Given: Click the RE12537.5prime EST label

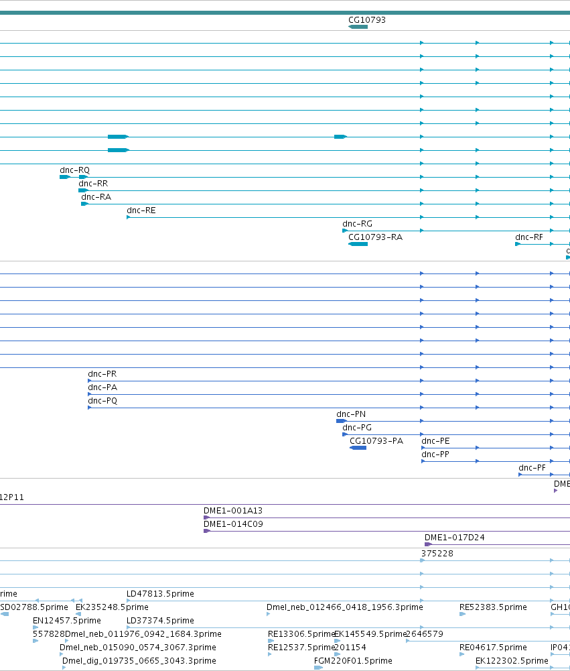Looking at the screenshot, I should 301,648.
